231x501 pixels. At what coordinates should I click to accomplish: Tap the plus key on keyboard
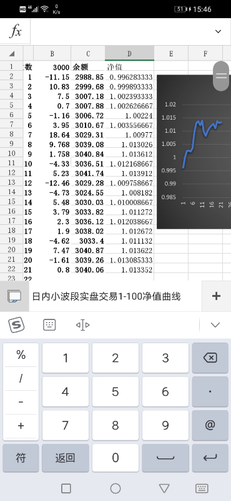[x=21, y=426]
